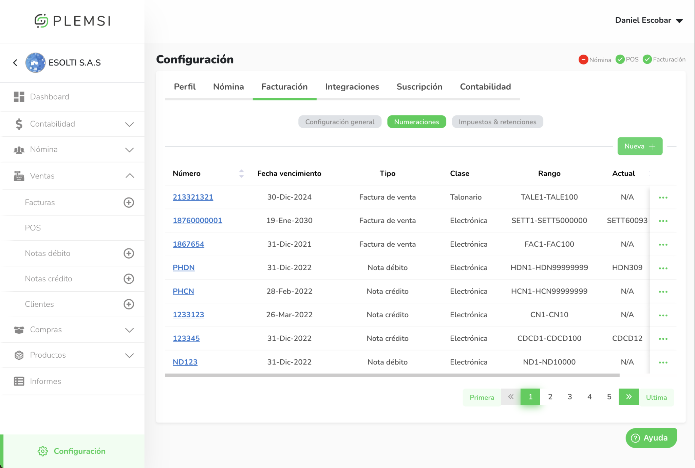
Task: Click the Ayuda help button
Action: click(651, 438)
